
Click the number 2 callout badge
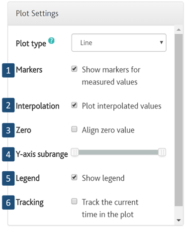click(8, 105)
